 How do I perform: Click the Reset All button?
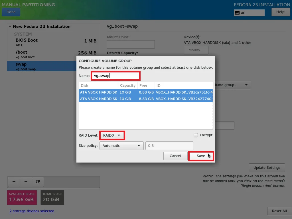pos(279,211)
